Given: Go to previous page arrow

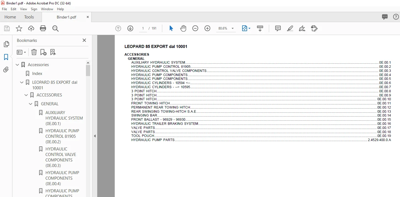Looking at the screenshot, I should coord(118,28).
